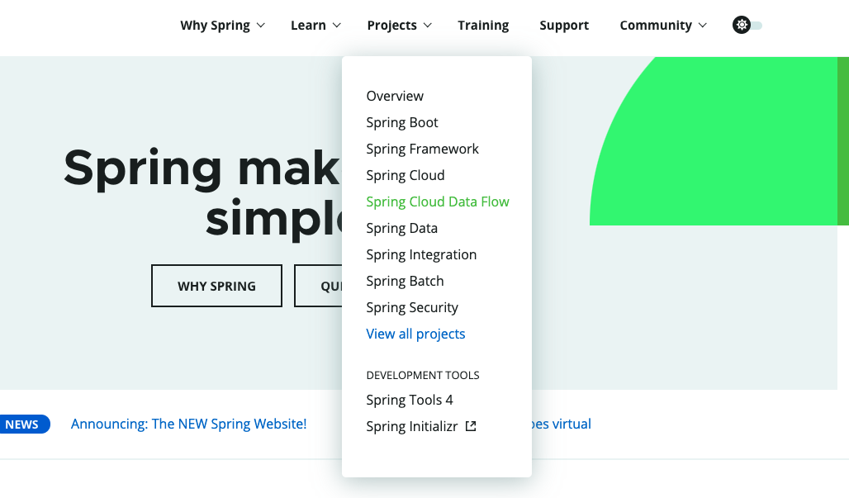Go to the Training page
Screen dimensions: 849x498
coord(483,26)
